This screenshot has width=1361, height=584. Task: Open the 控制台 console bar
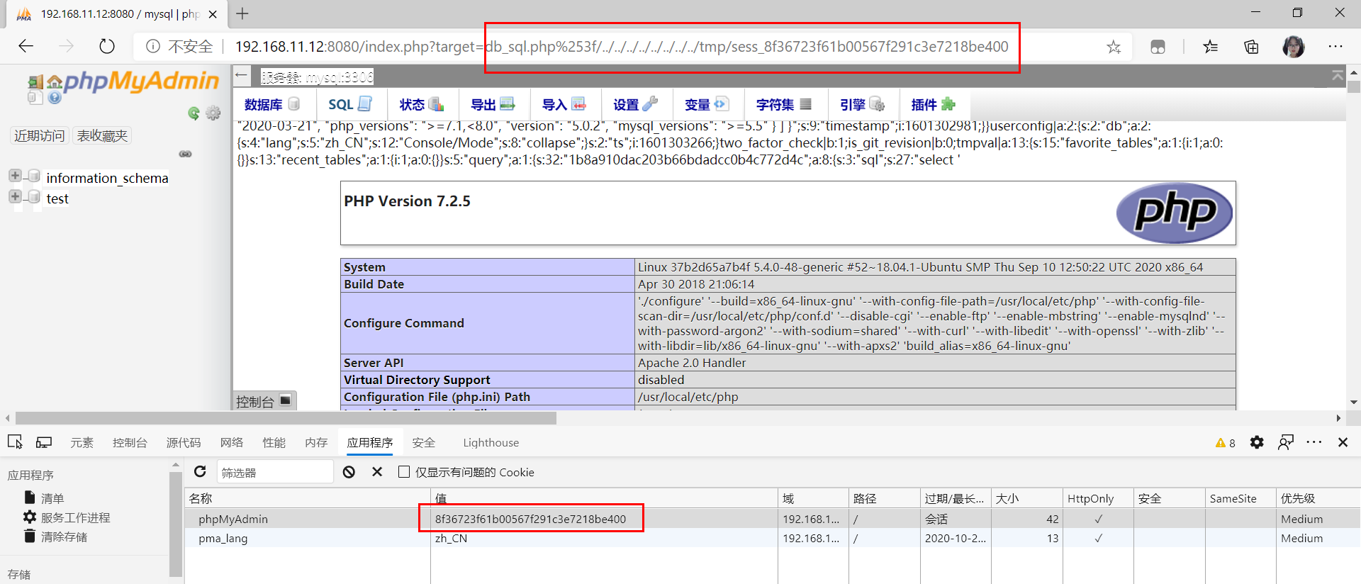pyautogui.click(x=264, y=401)
